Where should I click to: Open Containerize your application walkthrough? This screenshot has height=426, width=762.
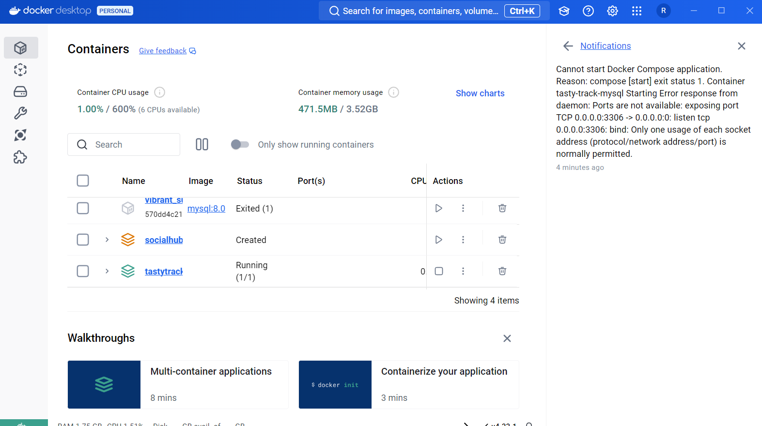coord(409,384)
